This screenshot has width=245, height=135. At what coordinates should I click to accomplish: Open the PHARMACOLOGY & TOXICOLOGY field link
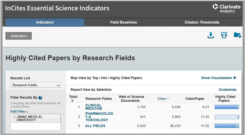click(x=99, y=117)
